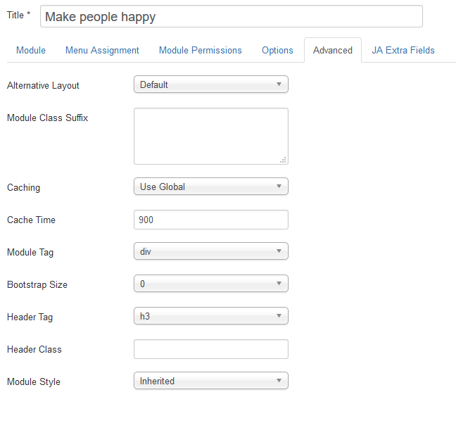The width and height of the screenshot is (456, 435).
Task: Click the Header Class input field
Action: point(210,349)
